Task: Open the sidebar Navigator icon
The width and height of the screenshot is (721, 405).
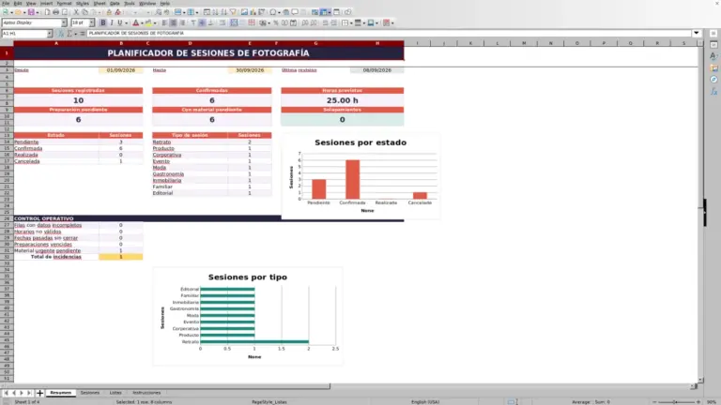Action: coord(713,80)
